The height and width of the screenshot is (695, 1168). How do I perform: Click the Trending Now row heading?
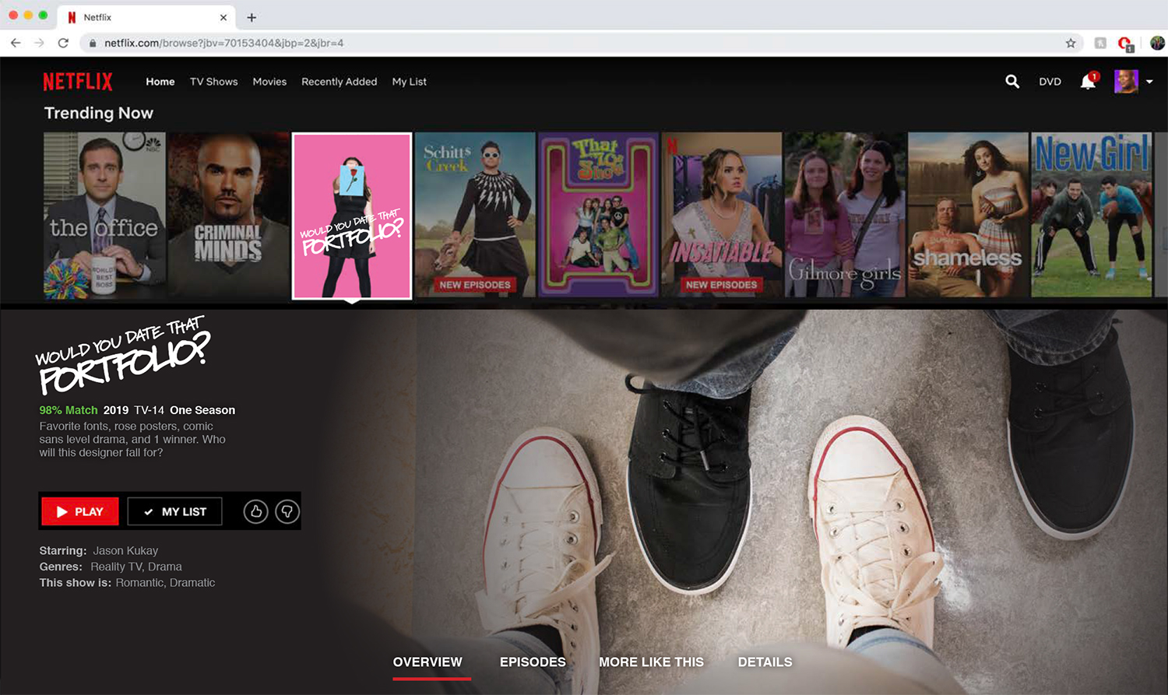tap(99, 113)
